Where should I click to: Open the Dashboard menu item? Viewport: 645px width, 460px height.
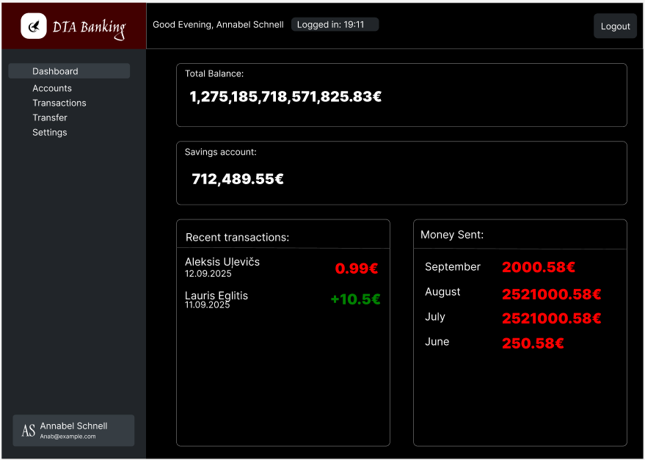pyautogui.click(x=69, y=71)
